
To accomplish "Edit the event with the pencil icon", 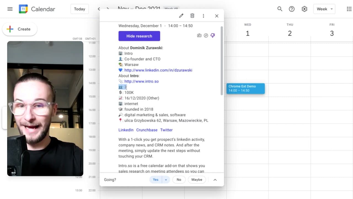I will [x=181, y=16].
